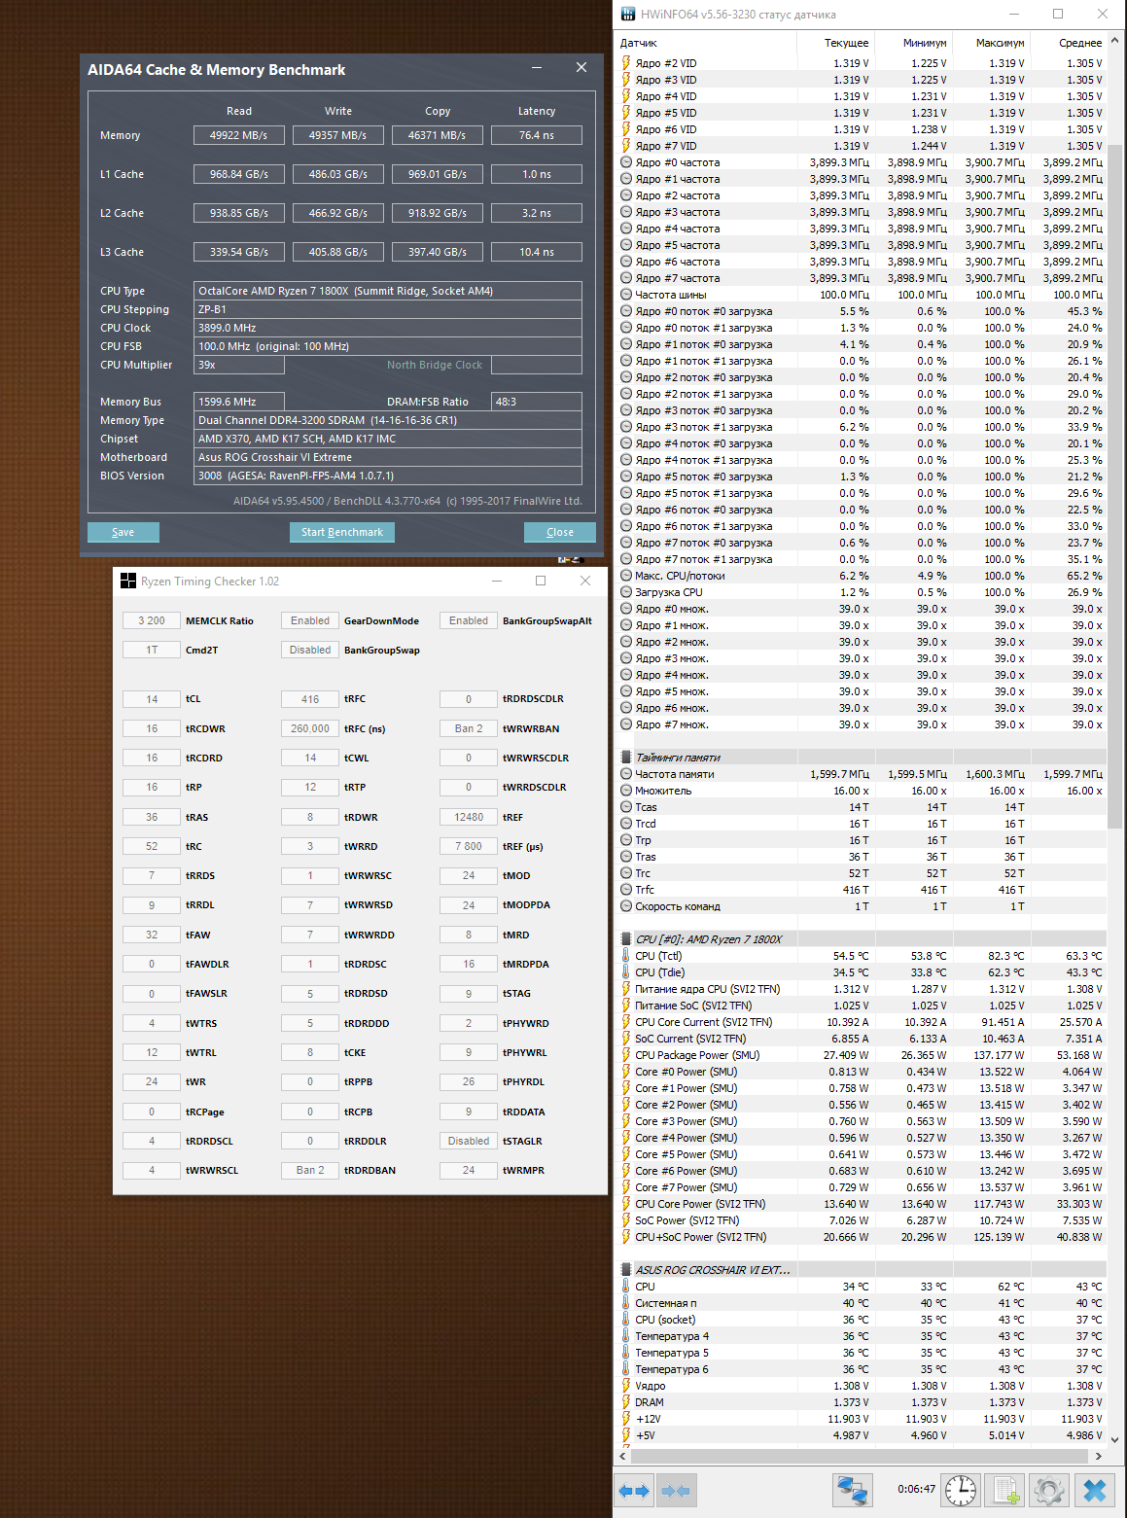Click the Save button in AIDA64
The image size is (1127, 1518).
(x=123, y=532)
